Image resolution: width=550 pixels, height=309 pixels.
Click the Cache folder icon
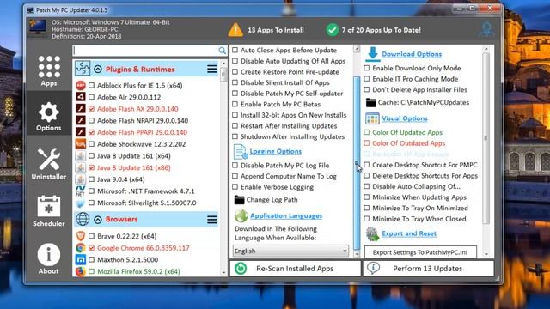click(x=370, y=102)
